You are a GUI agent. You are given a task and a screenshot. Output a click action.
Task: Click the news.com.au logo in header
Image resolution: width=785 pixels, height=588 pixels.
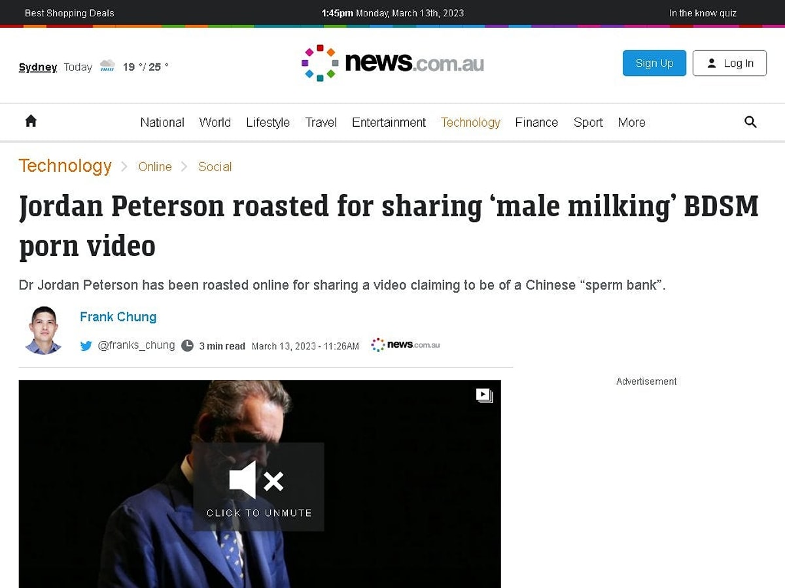[392, 63]
